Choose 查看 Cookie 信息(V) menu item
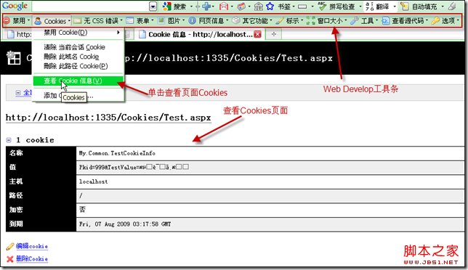Image resolution: width=468 pixels, height=270 pixels. (78, 81)
